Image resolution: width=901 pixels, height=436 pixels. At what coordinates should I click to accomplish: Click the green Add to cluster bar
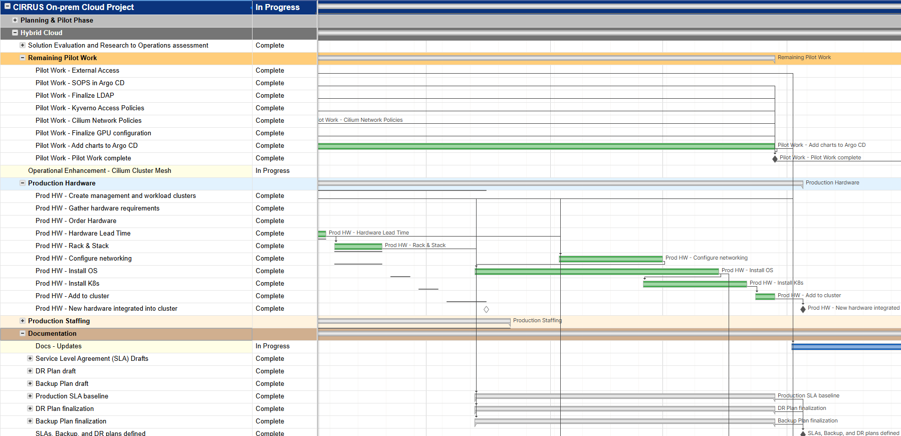click(765, 296)
